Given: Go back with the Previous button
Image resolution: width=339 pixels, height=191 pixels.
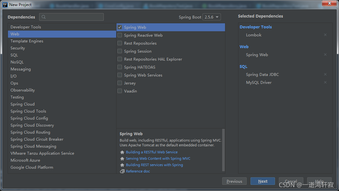Looking at the screenshot, I should tap(234, 181).
